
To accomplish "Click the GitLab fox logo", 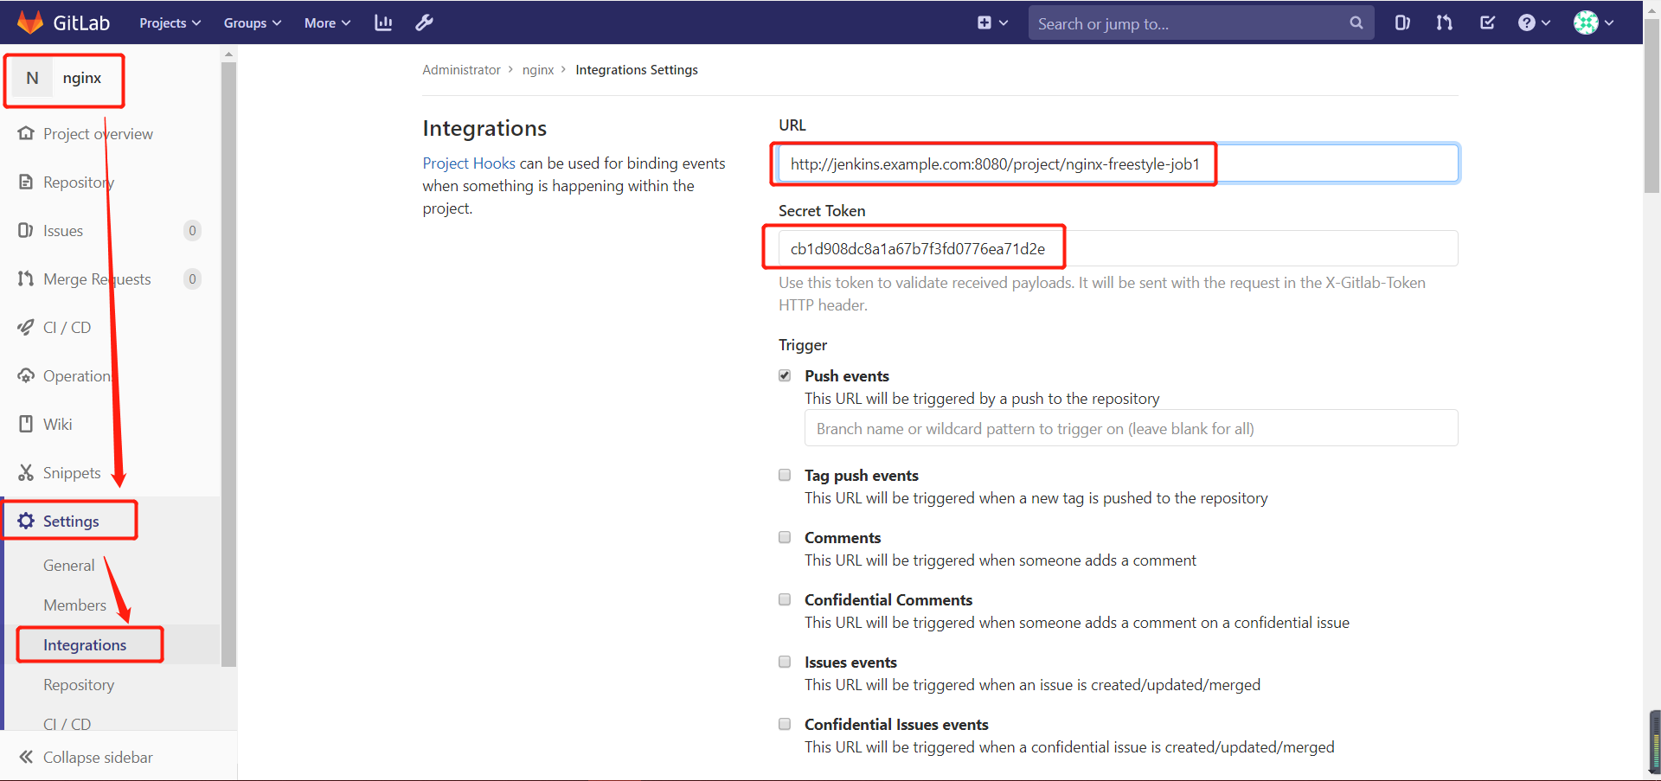I will 30,22.
